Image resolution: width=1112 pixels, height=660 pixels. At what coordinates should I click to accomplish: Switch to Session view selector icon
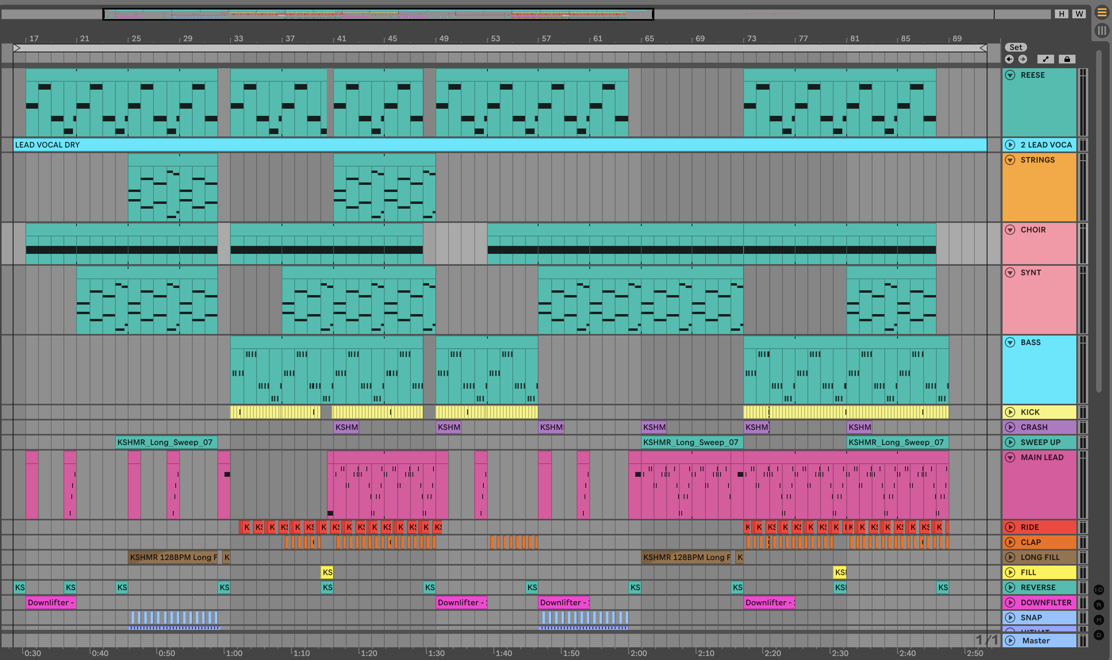(1101, 31)
